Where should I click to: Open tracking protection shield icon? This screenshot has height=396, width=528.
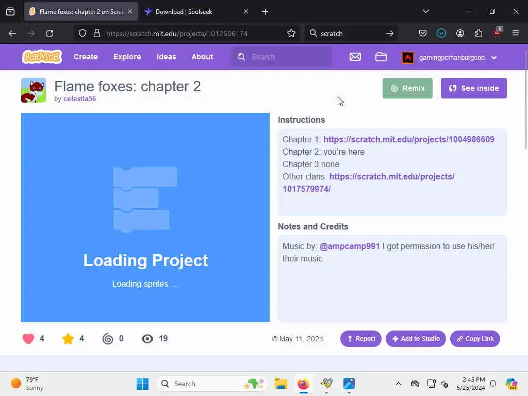82,34
